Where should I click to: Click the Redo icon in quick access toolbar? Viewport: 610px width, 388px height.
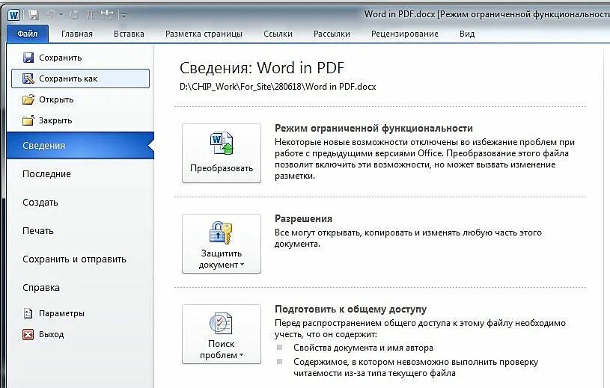tap(73, 15)
